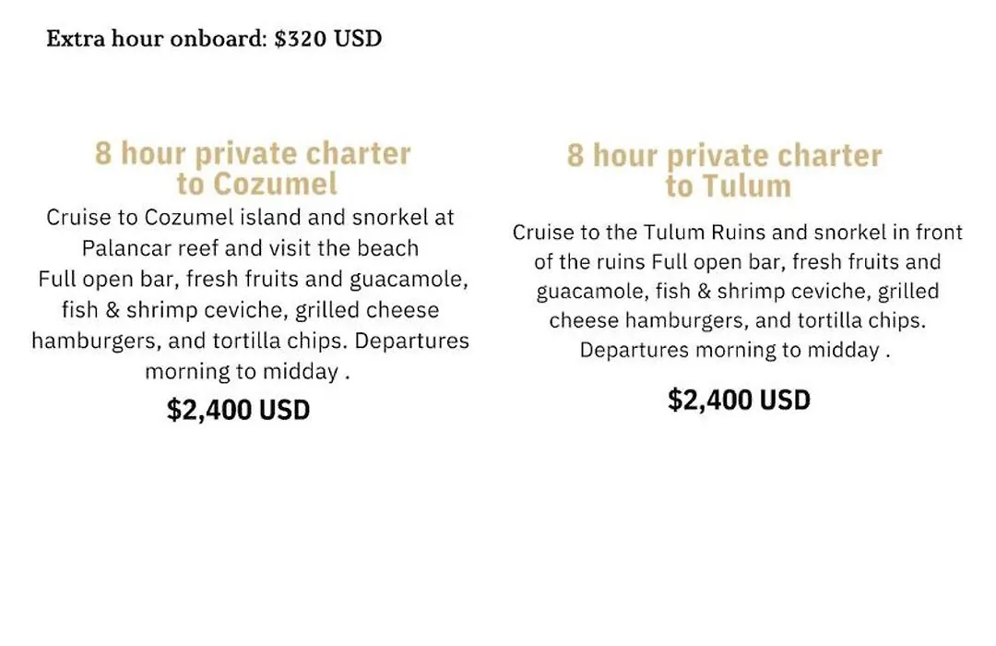Click the Tulum charter $2,400 USD price
Screen dimensions: 996x646
pos(739,400)
